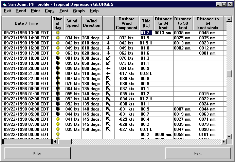Click the down arrow in the 063 kts row
Screen dimensions: 235x162
(x=108, y=53)
